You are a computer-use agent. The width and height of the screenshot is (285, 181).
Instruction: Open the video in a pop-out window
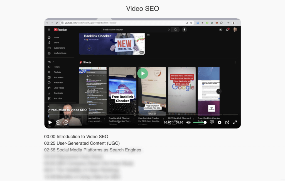227,122
